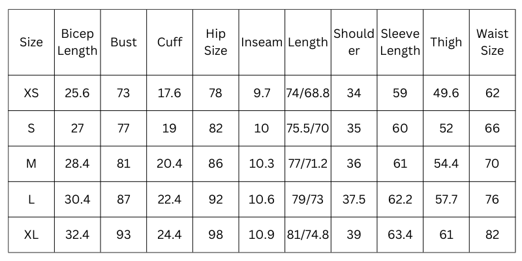Click the 75.5/70 length cell
This screenshot has height=261, width=522.
tap(307, 129)
